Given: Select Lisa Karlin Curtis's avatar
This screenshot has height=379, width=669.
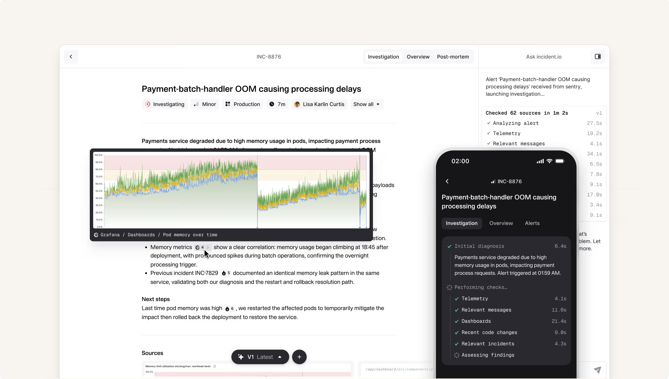Looking at the screenshot, I should click(297, 104).
